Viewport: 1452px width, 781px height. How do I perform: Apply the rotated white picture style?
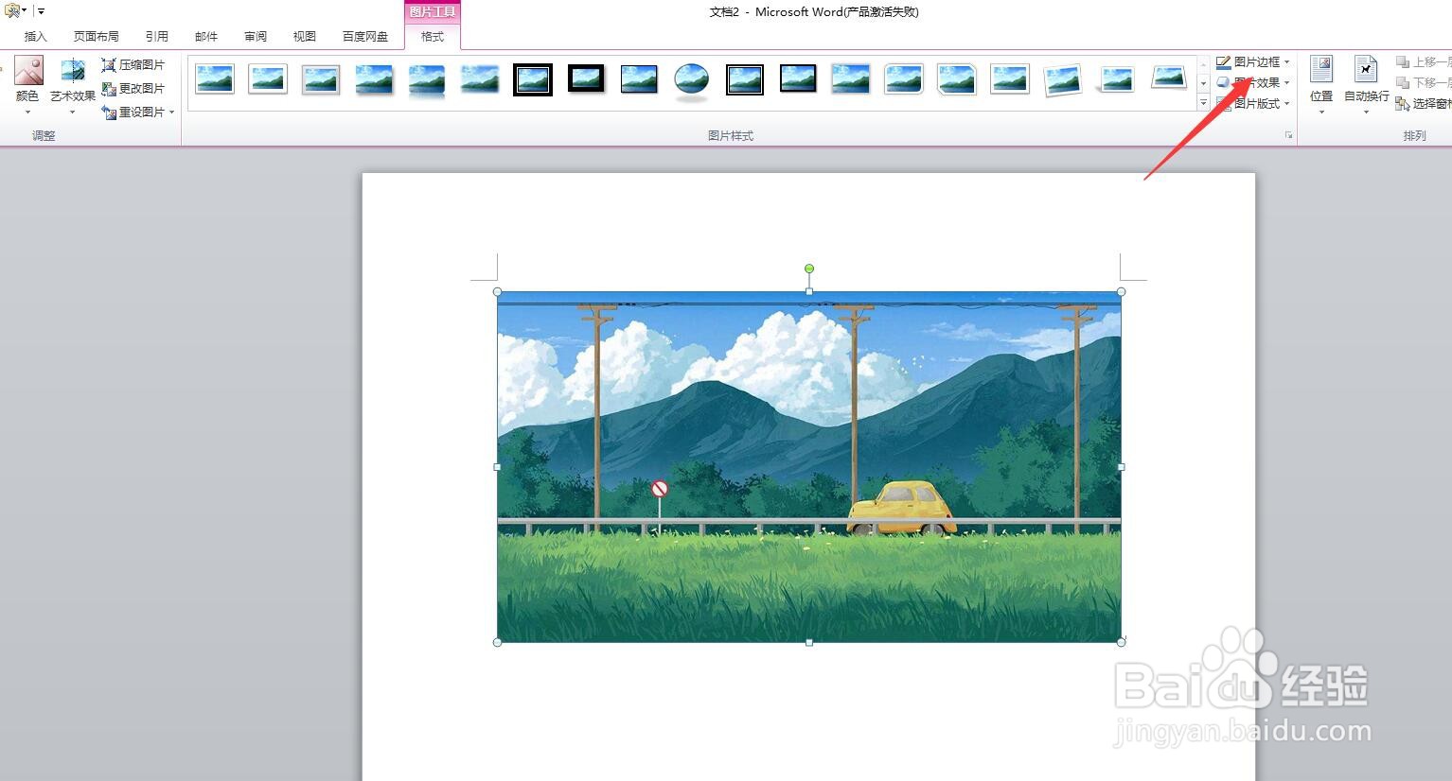coord(1063,79)
